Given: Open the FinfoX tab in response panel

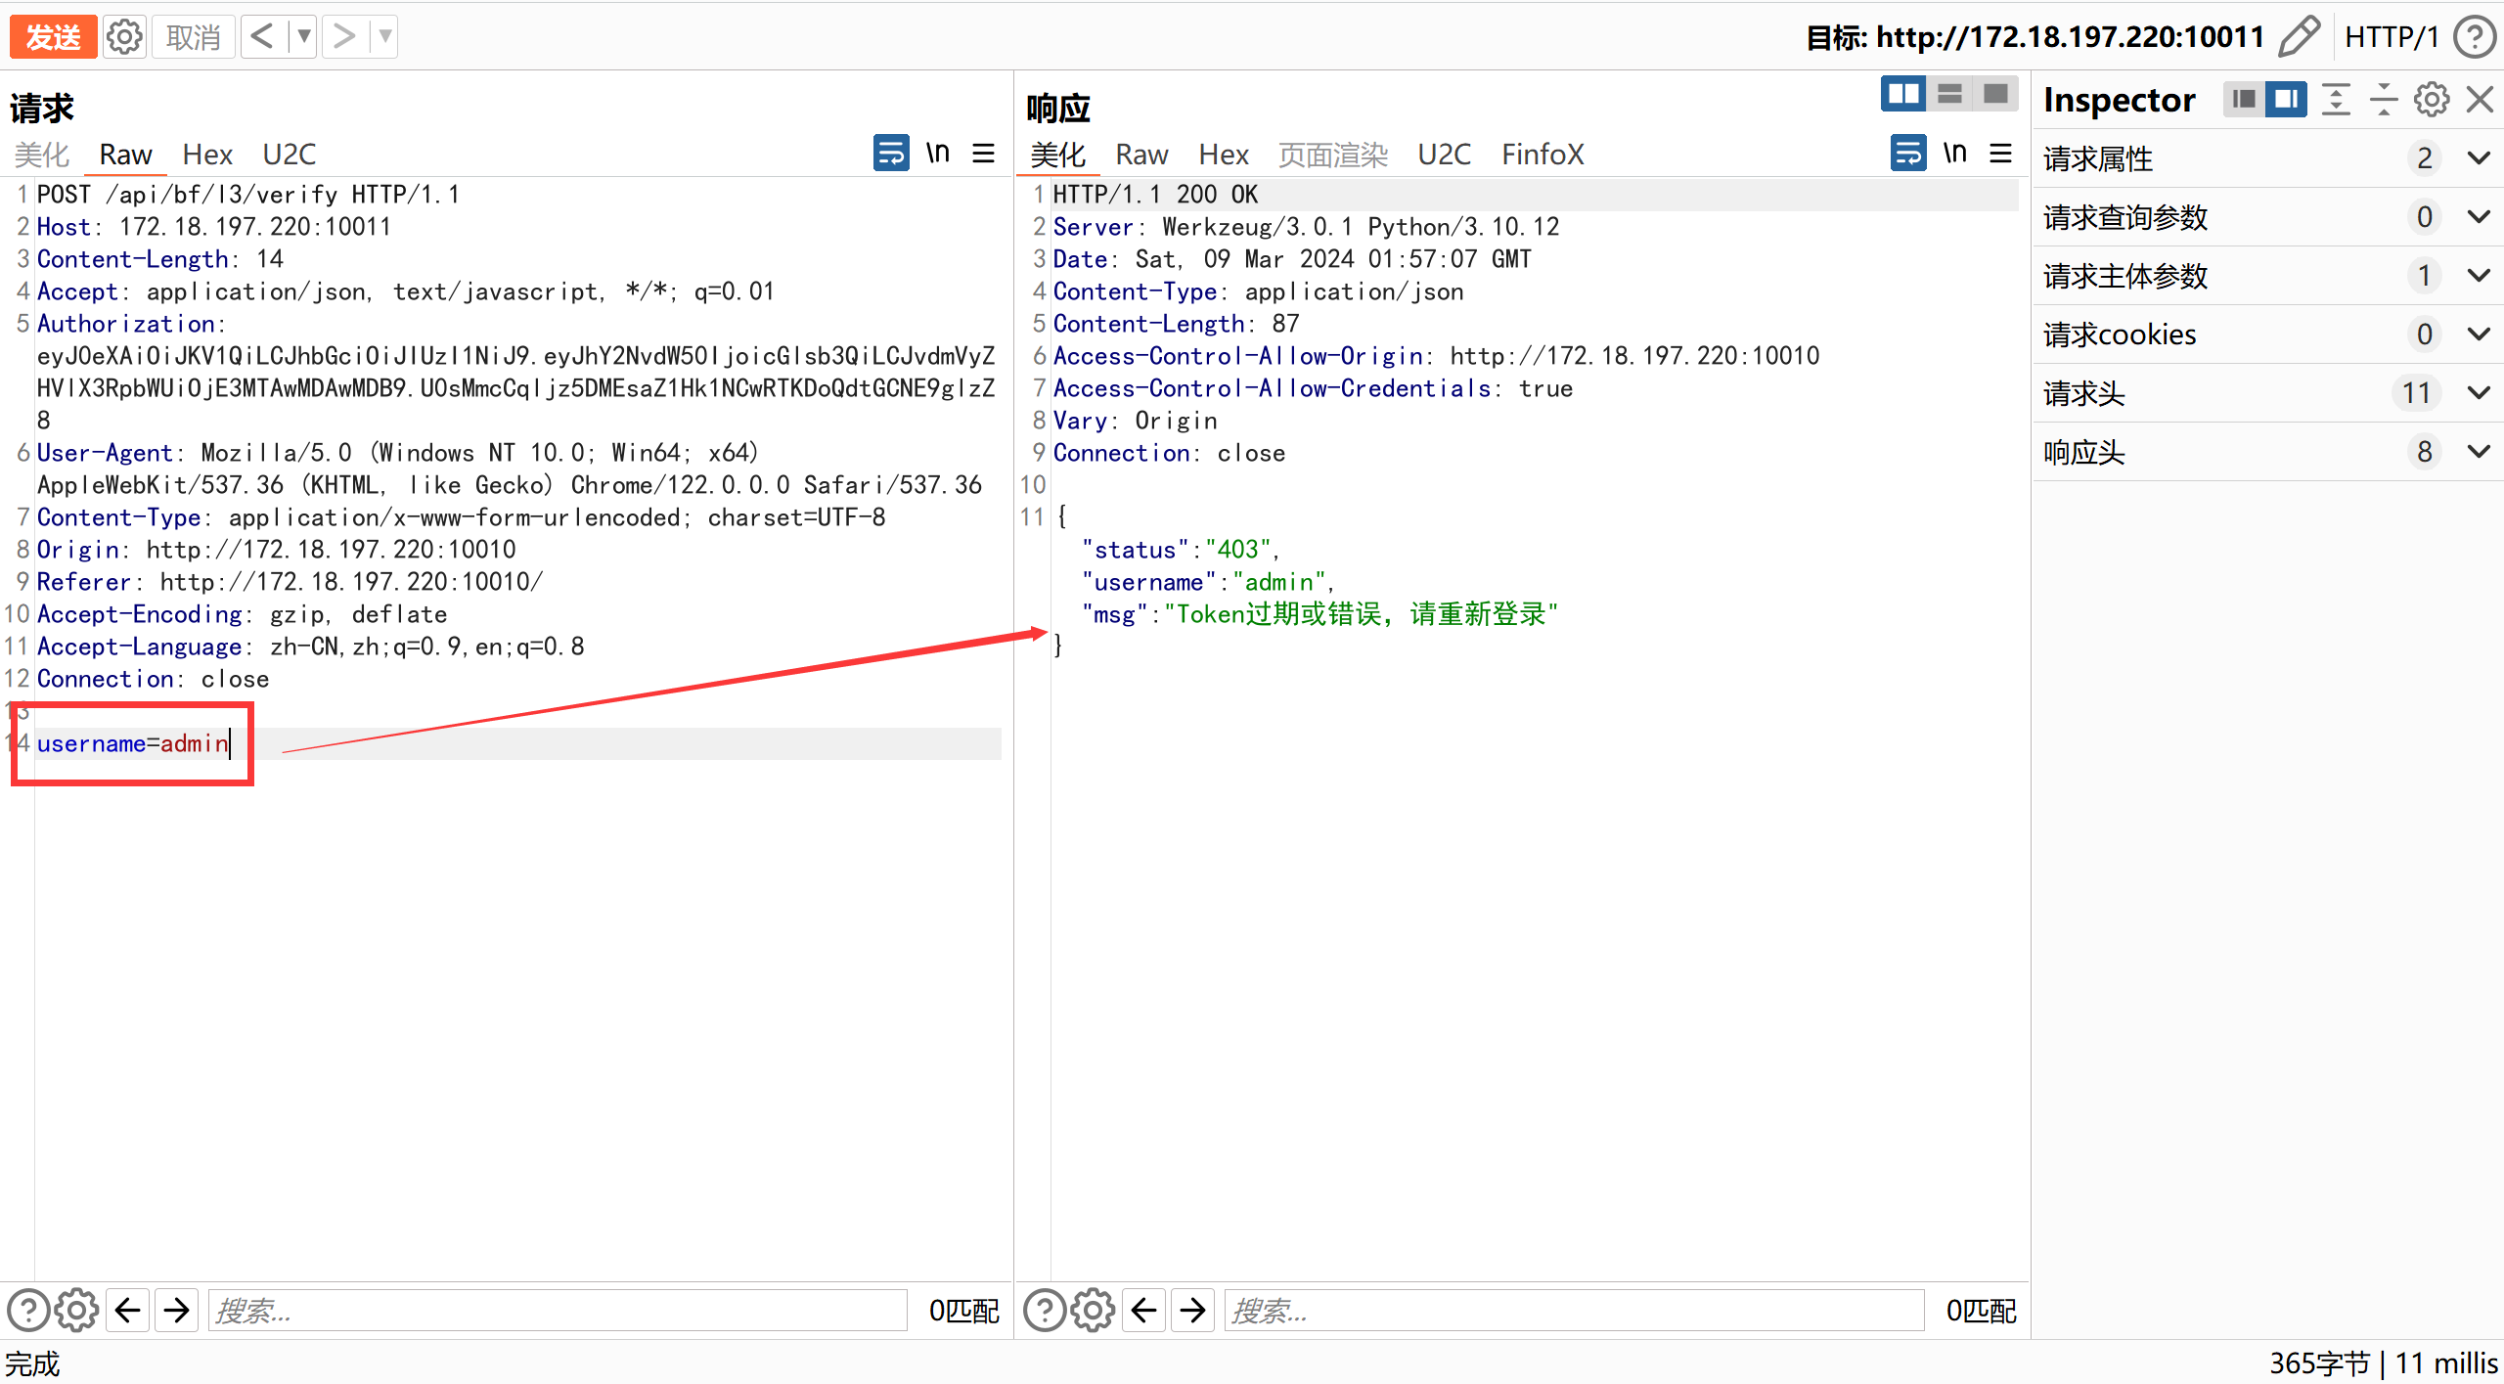Looking at the screenshot, I should (x=1543, y=155).
